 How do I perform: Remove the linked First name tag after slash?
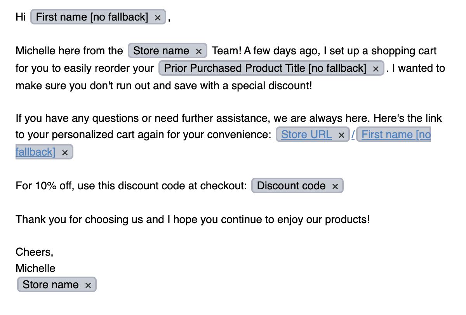pyautogui.click(x=65, y=152)
